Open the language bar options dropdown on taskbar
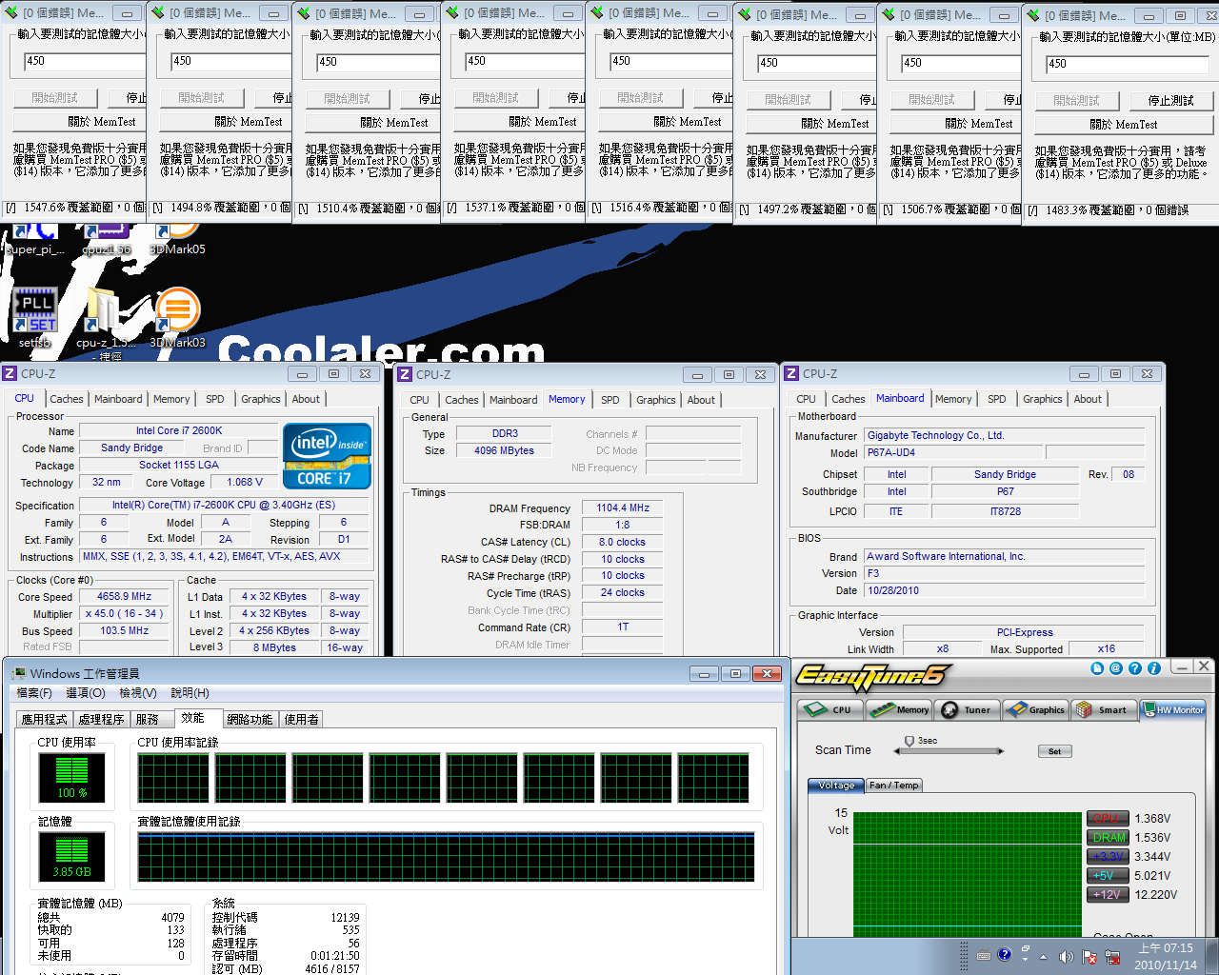Viewport: 1219px width, 975px height. point(1025,960)
